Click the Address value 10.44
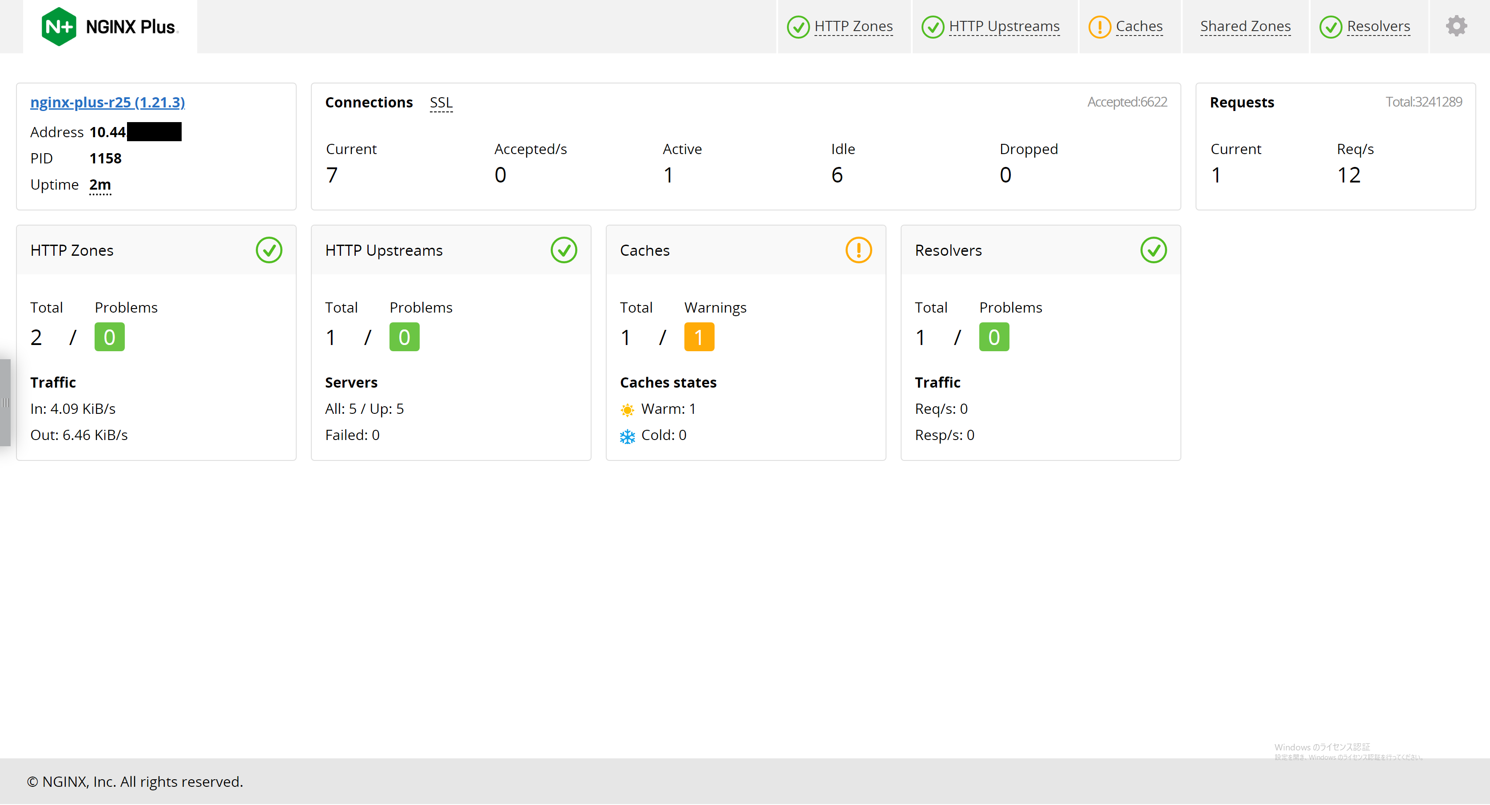This screenshot has height=805, width=1490. (x=107, y=132)
